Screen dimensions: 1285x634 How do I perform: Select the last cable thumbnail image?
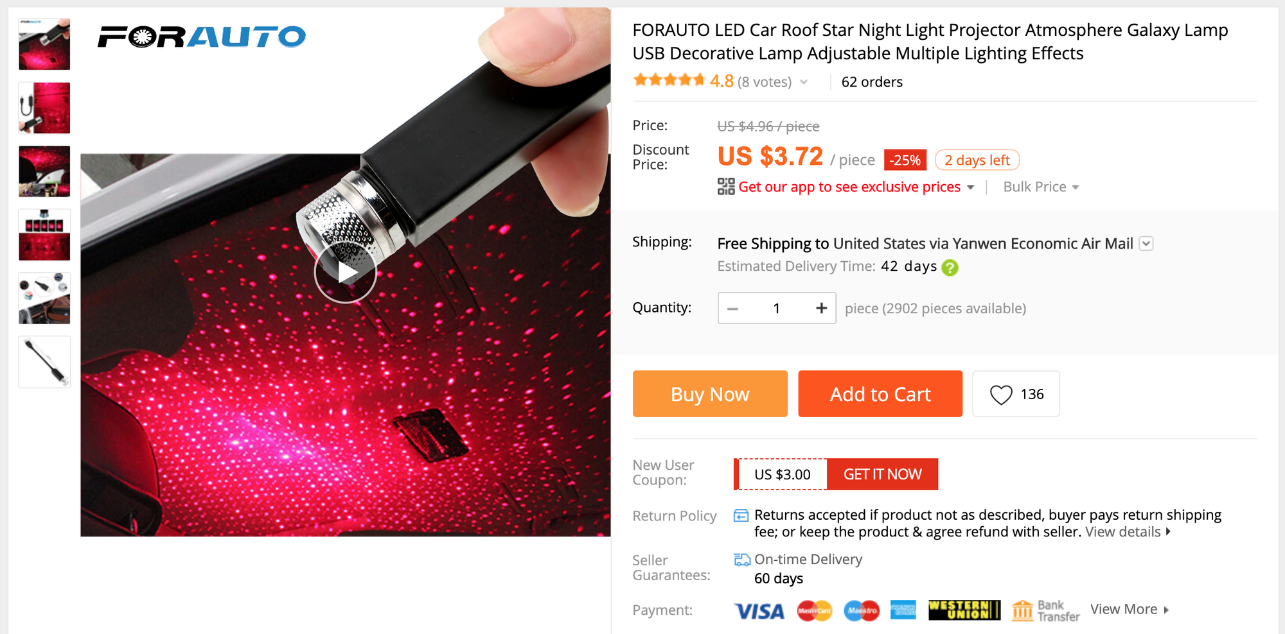coord(44,362)
